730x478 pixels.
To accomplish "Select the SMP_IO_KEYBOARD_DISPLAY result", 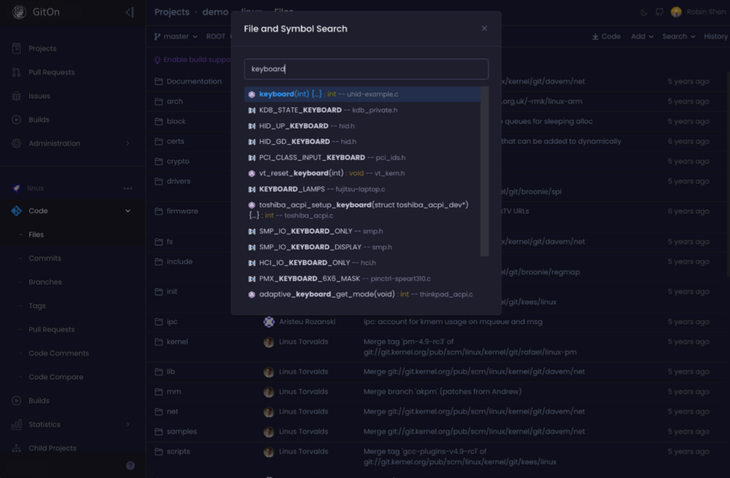I will click(362, 247).
